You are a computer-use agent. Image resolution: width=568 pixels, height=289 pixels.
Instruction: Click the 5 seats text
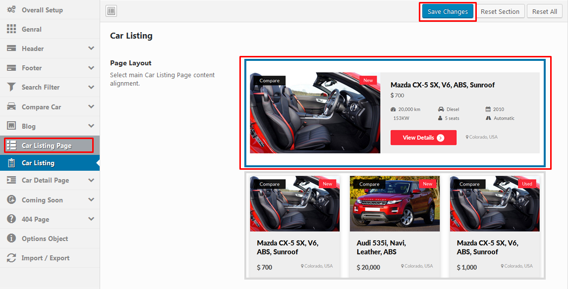click(452, 118)
